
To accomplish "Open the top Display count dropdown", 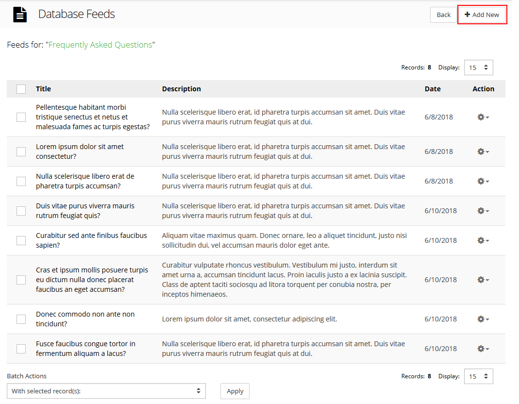I will pyautogui.click(x=478, y=67).
